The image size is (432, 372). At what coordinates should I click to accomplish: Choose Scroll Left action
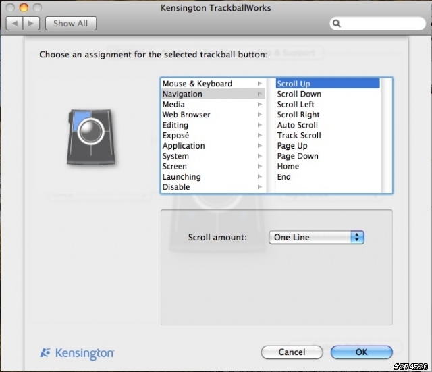tap(328, 105)
